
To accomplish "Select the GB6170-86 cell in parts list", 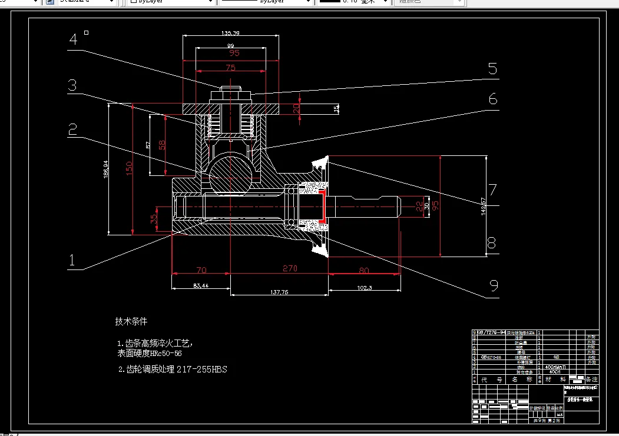I will 491,357.
